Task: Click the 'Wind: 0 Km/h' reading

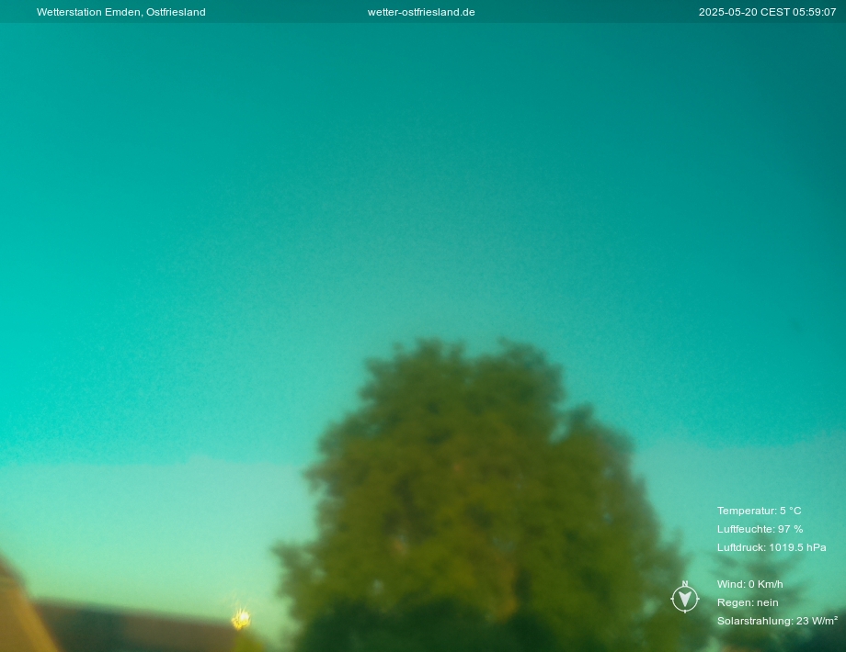Action: [750, 584]
